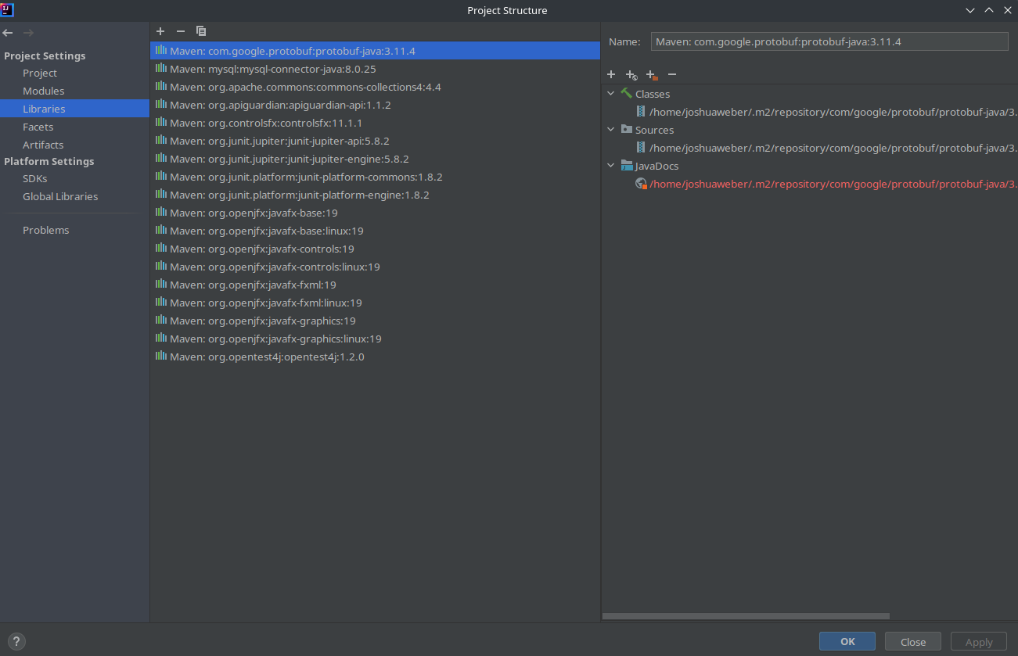The image size is (1018, 656).
Task: Show the Problems section
Action: (x=46, y=230)
